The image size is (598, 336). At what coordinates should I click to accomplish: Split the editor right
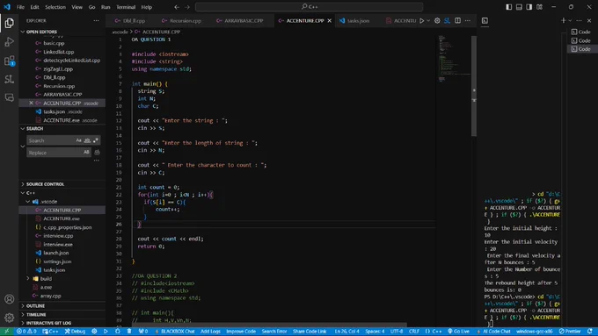tap(457, 20)
